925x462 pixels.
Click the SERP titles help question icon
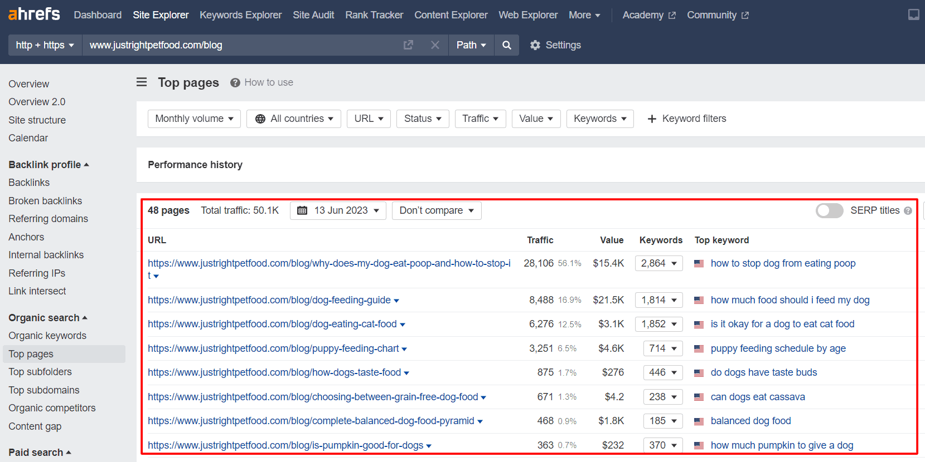[908, 210]
